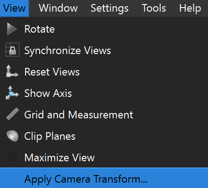Click the Clip Planes half-sphere icon
Image resolution: width=208 pixels, height=188 pixels.
point(13,136)
